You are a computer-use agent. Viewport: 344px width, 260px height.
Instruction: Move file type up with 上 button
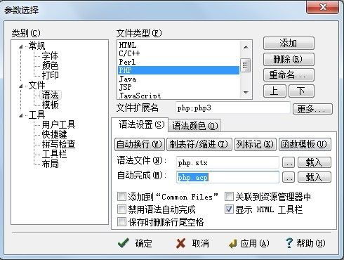click(x=274, y=91)
